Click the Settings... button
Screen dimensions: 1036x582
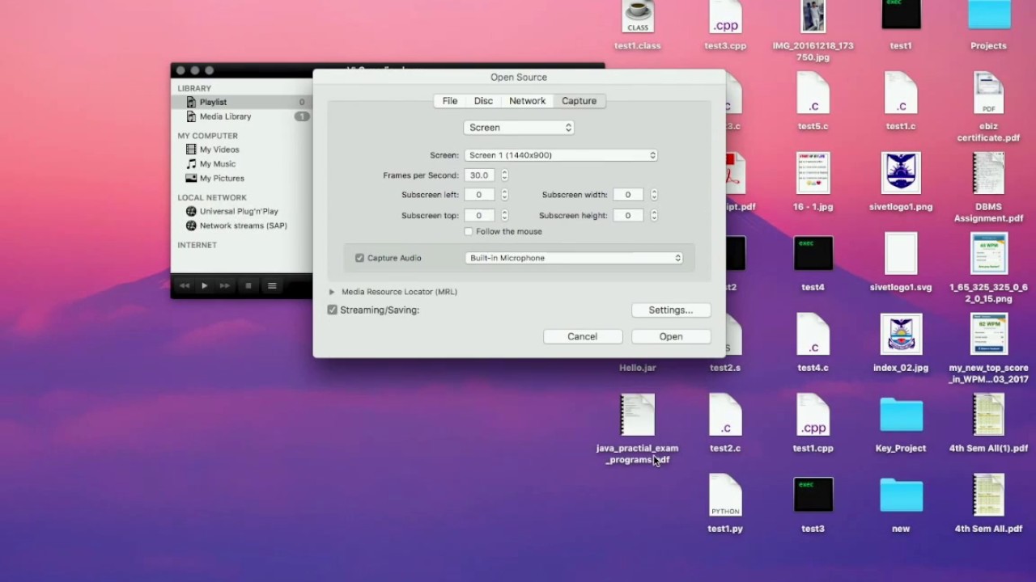[x=671, y=310]
